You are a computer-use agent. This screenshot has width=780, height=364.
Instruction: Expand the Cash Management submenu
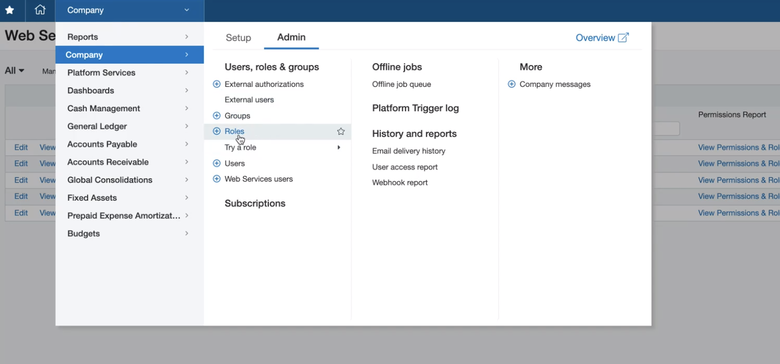(104, 108)
